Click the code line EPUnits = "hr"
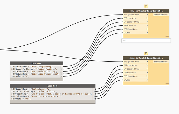The width and height of the screenshot is (179, 114). click(22, 99)
